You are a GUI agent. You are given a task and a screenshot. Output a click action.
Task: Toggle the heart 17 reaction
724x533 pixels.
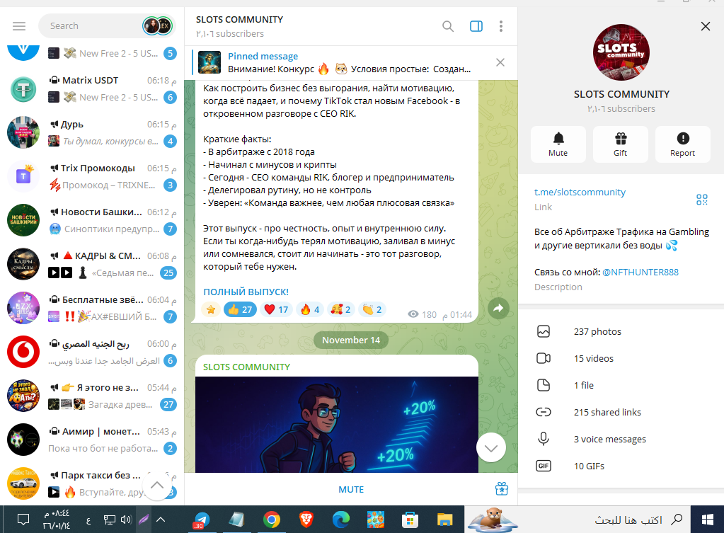coord(276,309)
